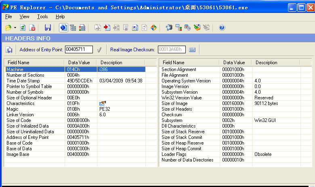Select the Time Date Stamp row
315x187 pixels.
coord(76,81)
